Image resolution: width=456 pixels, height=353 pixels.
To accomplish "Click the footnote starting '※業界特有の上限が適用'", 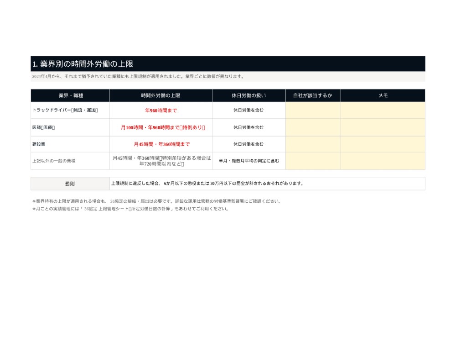I will [157, 201].
